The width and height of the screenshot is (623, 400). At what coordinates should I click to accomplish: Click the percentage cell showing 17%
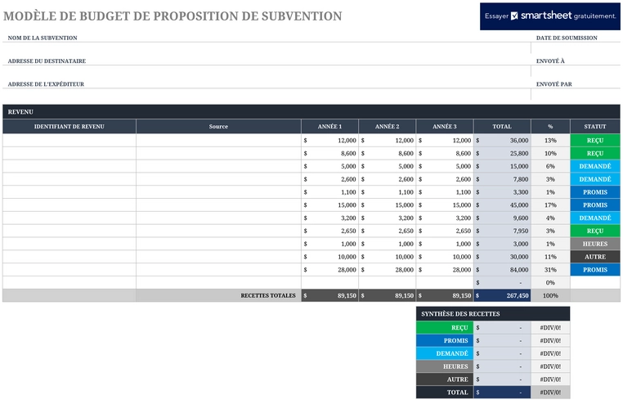tap(550, 204)
